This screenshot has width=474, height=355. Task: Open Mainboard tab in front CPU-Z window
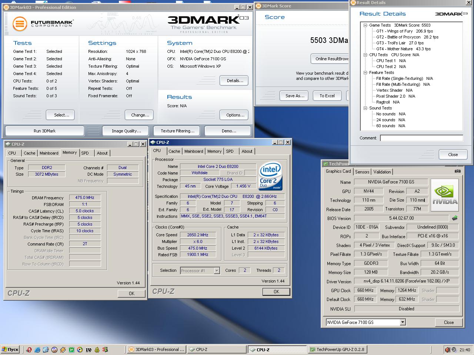click(x=194, y=151)
